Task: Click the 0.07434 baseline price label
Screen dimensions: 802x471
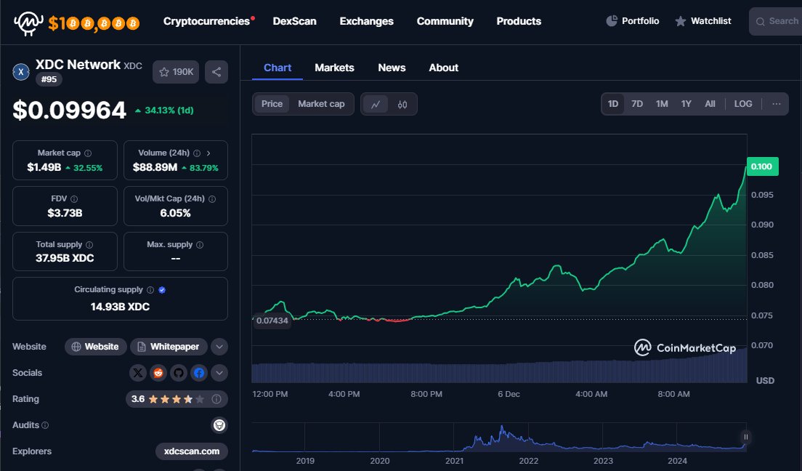Action: (x=272, y=321)
